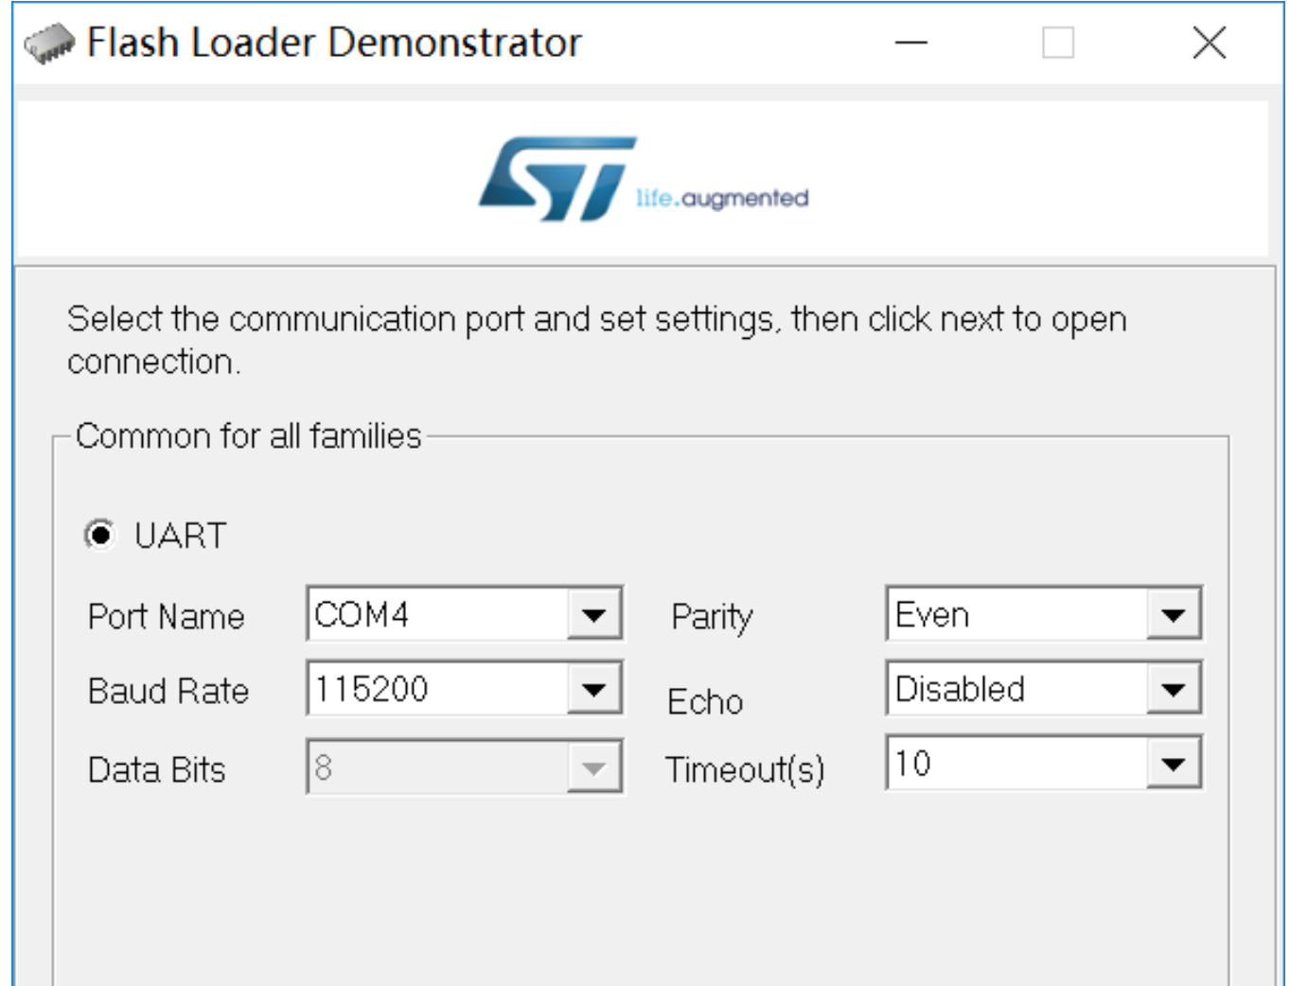Click the Data Bits label
The width and height of the screenshot is (1290, 986).
(157, 769)
